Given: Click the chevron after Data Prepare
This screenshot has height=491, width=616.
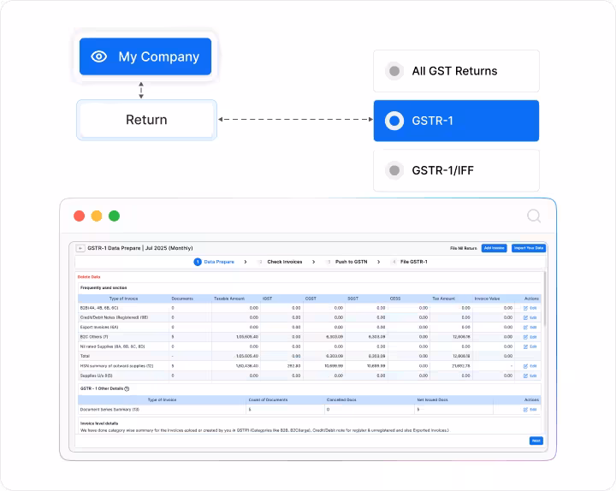Looking at the screenshot, I should [246, 262].
